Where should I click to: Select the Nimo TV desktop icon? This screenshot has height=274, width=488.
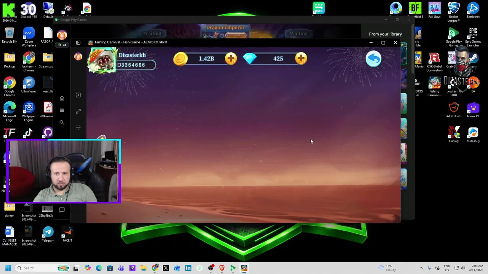(x=473, y=110)
